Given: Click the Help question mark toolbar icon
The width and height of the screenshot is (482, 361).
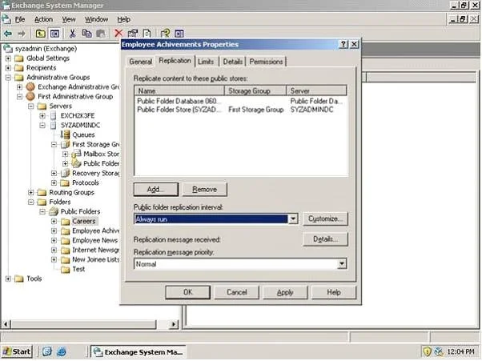Looking at the screenshot, I should [166, 33].
